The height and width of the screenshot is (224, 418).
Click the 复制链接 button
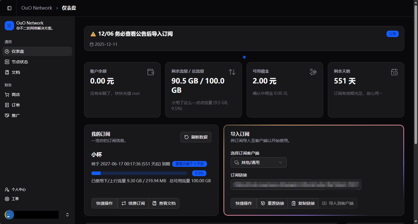tap(303, 203)
